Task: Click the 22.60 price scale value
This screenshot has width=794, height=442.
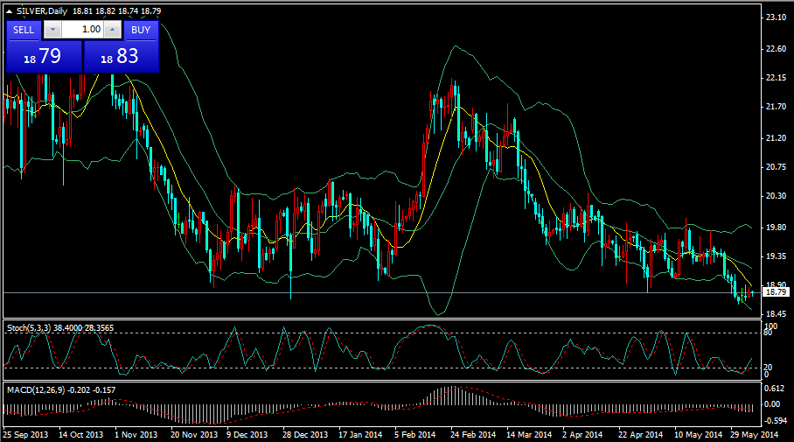Action: point(776,49)
